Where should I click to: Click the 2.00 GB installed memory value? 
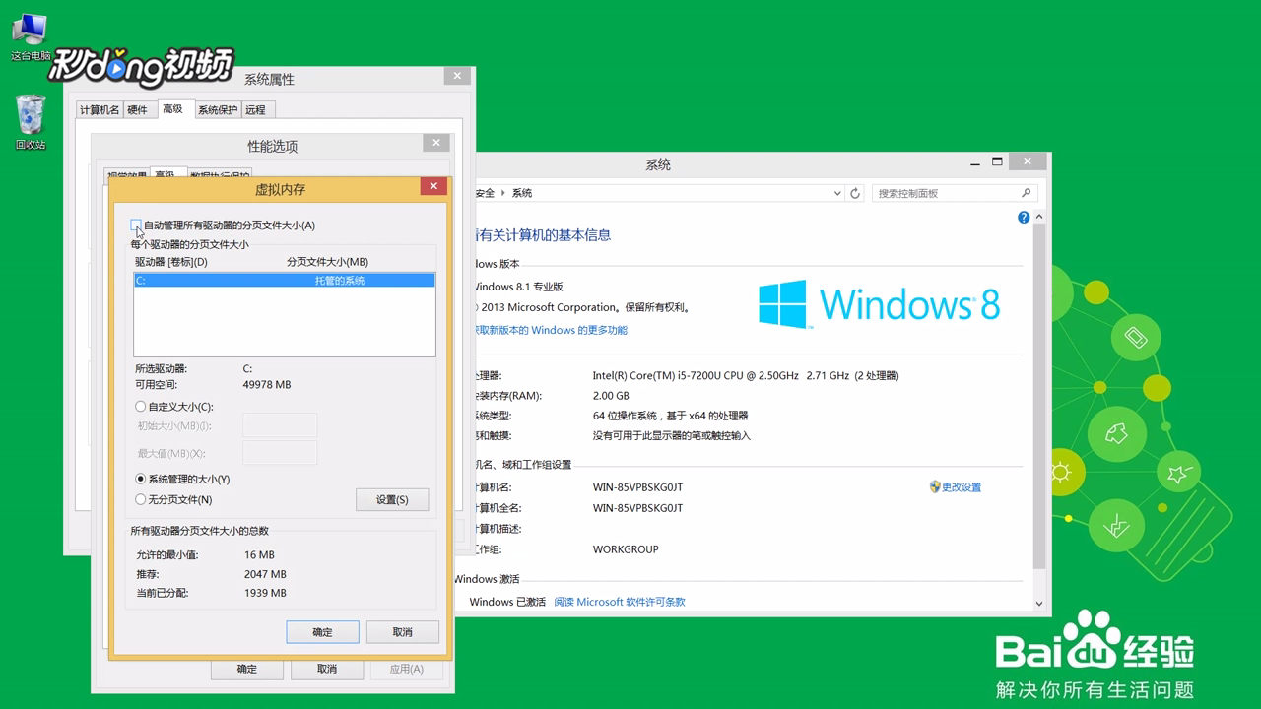pos(611,396)
